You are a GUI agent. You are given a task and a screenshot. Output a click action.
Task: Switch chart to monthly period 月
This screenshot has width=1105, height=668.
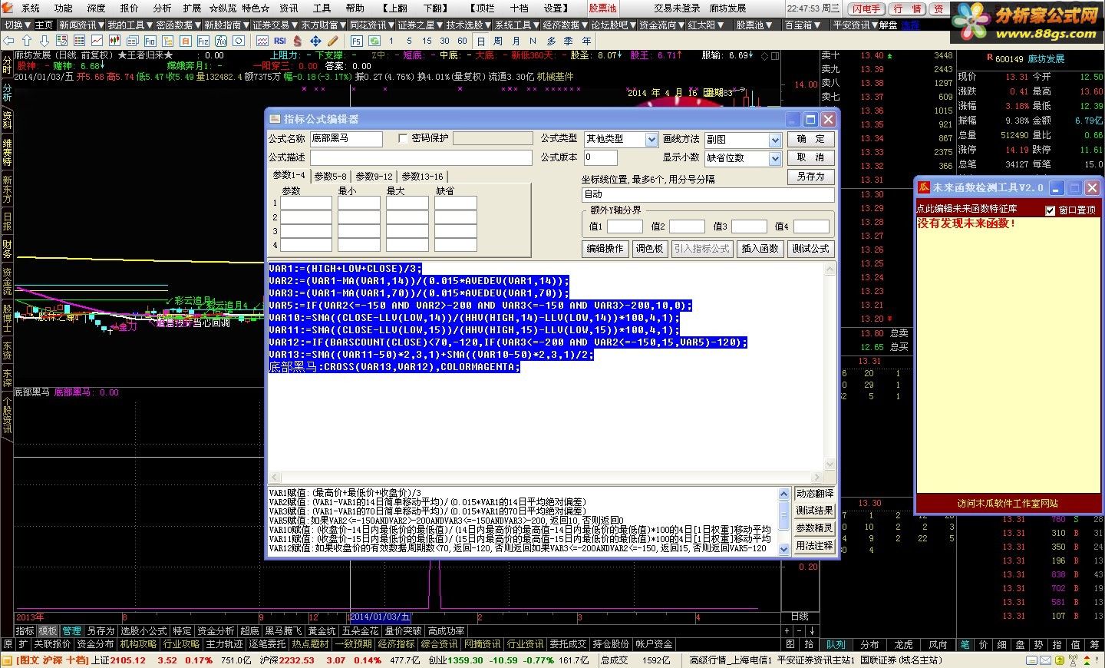point(516,41)
